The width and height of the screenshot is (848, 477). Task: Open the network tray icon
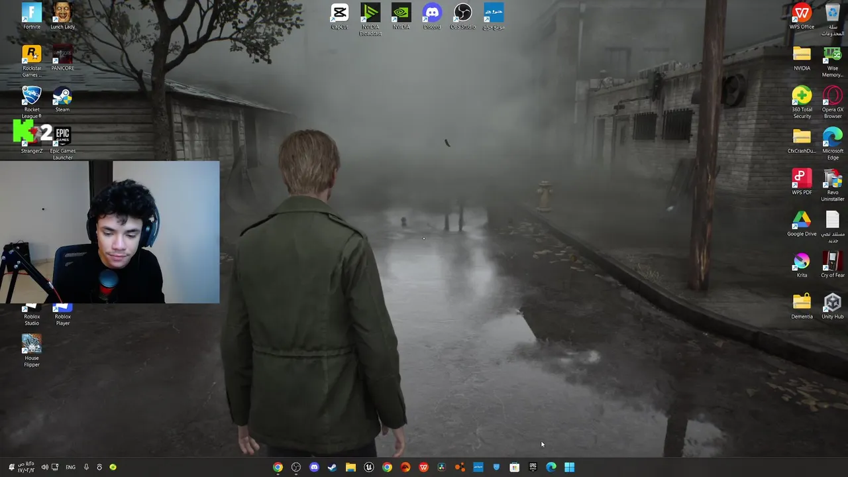tap(55, 467)
